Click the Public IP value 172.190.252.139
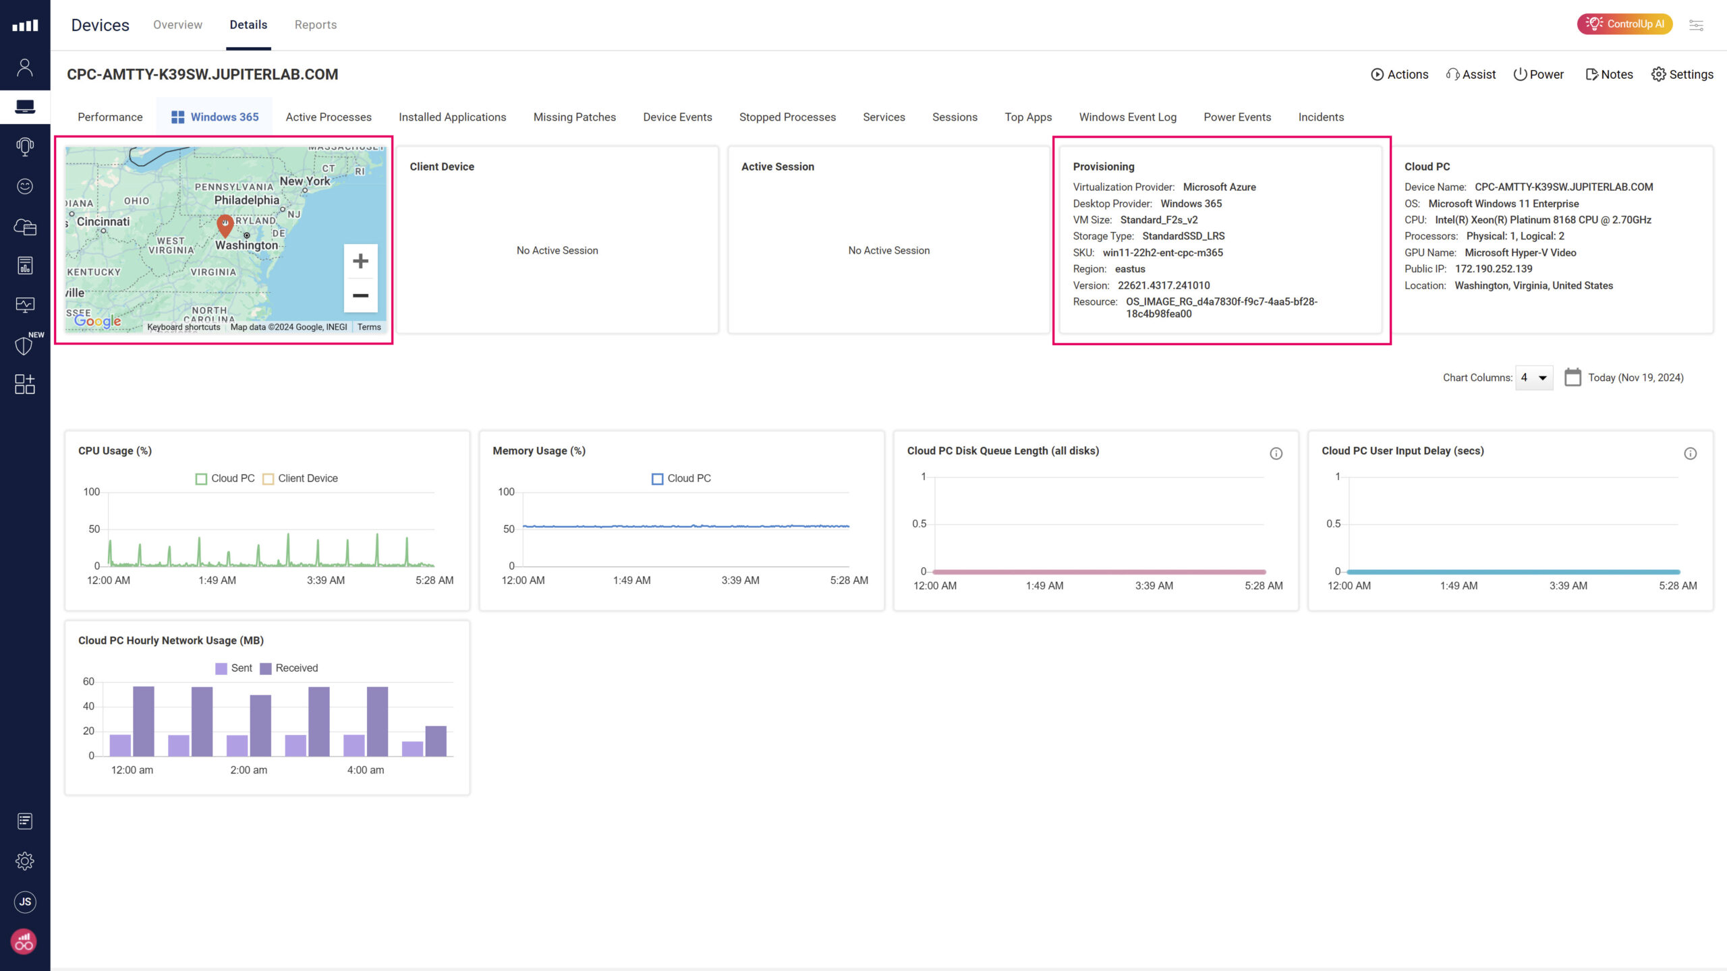Viewport: 1727px width, 971px height. (x=1494, y=268)
